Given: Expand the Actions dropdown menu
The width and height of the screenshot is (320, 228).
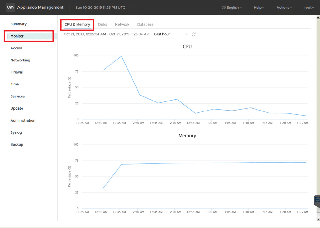Looking at the screenshot, I should pyautogui.click(x=284, y=8).
